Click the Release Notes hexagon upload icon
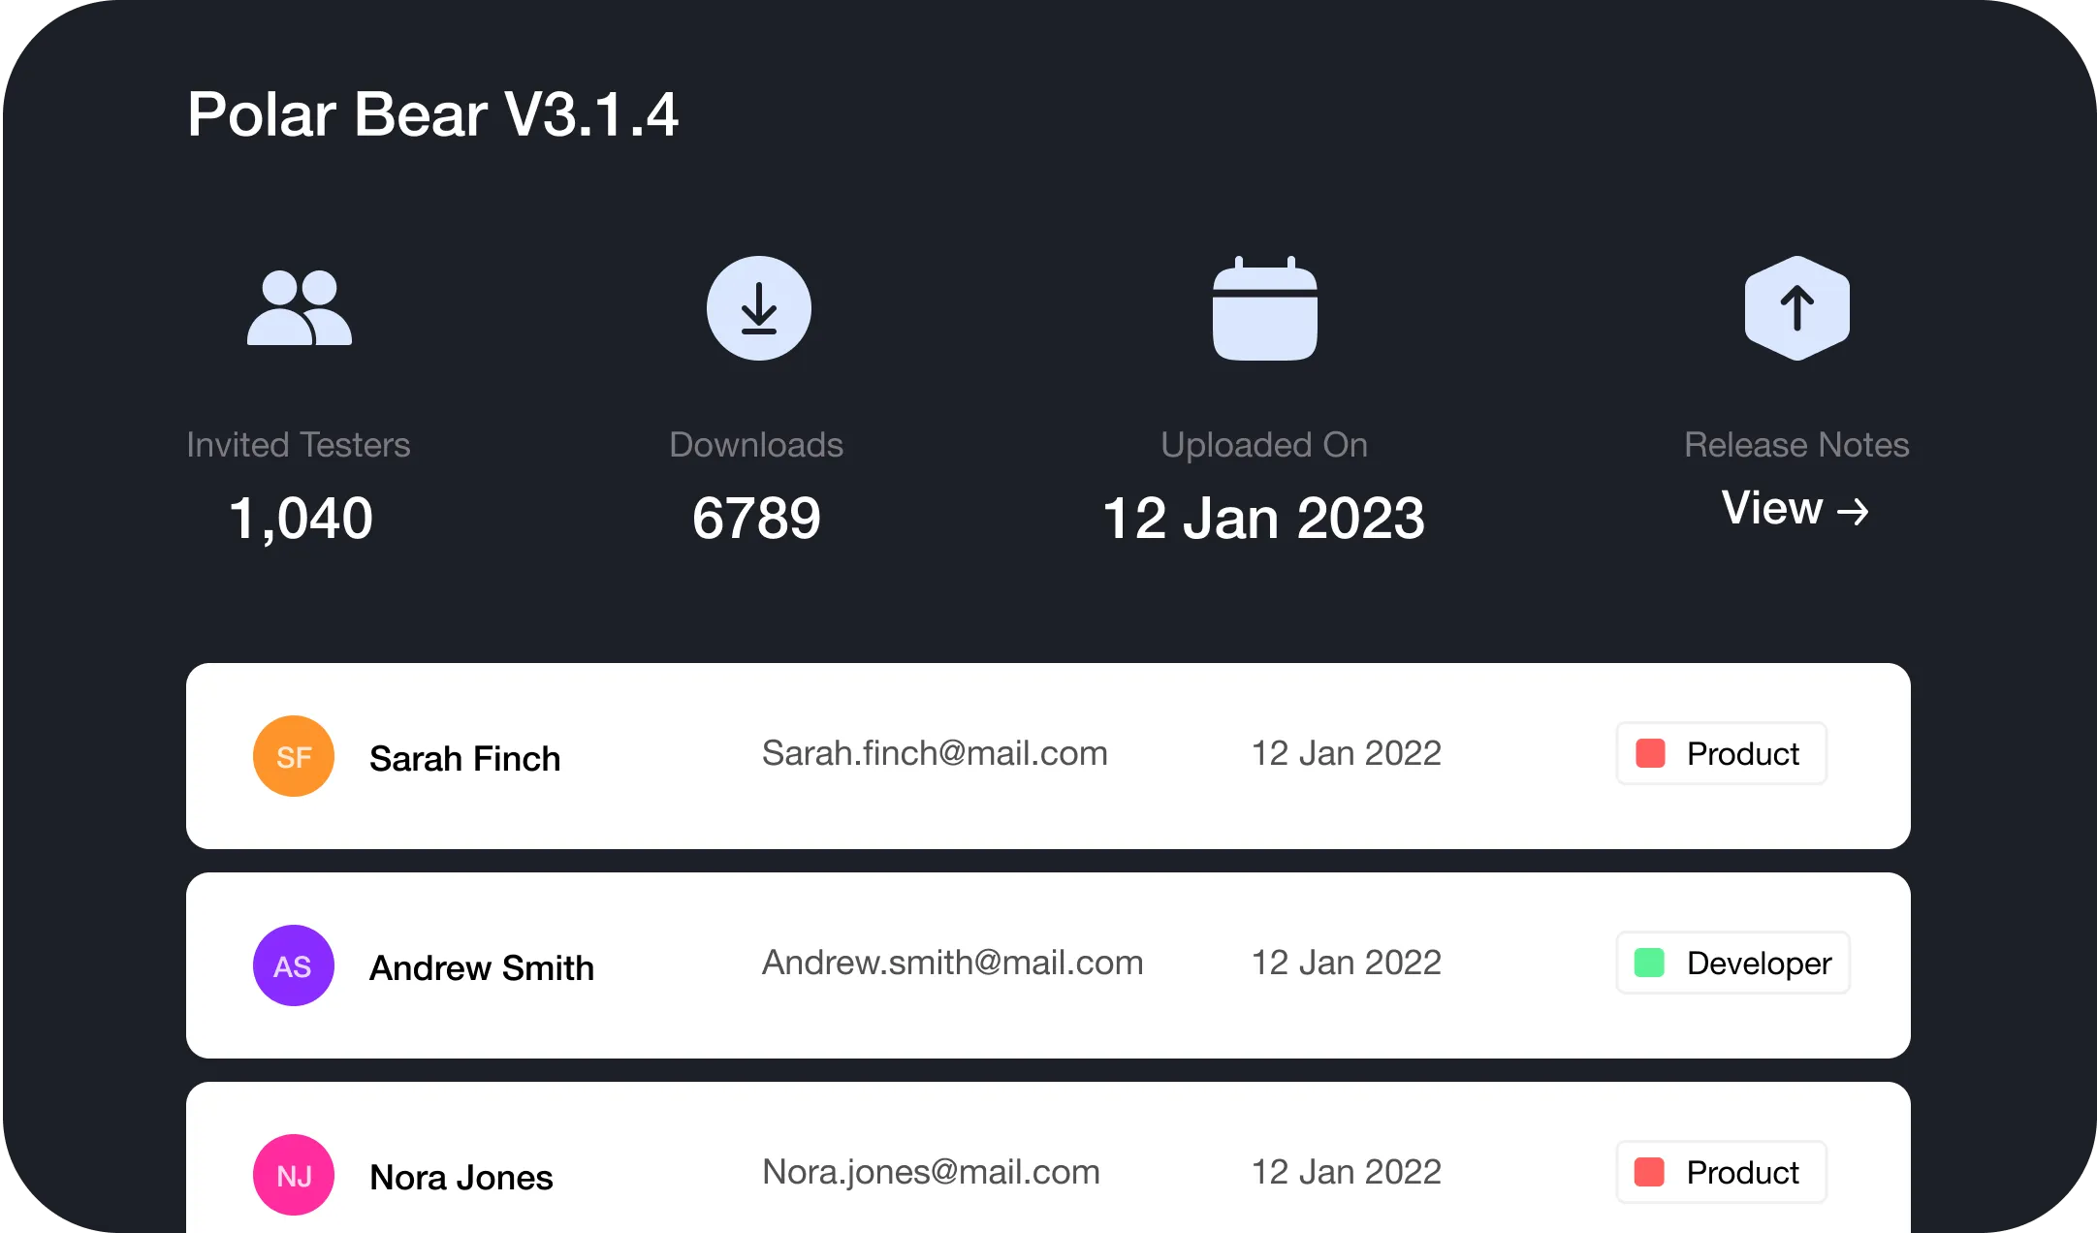This screenshot has height=1233, width=2097. pos(1796,308)
